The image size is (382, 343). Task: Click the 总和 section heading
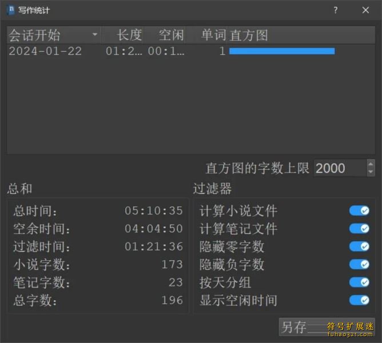coord(20,189)
